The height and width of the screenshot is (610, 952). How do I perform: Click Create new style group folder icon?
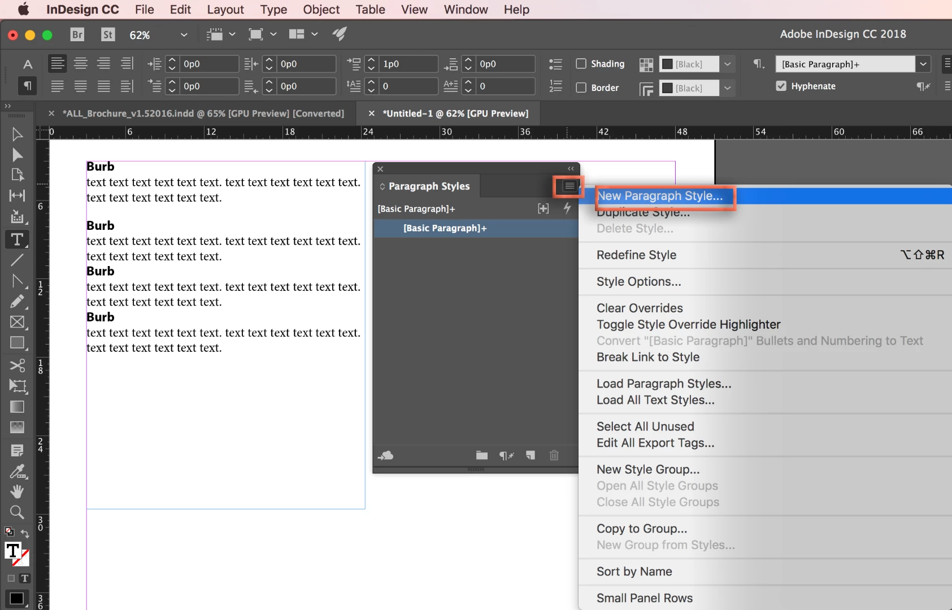(482, 455)
